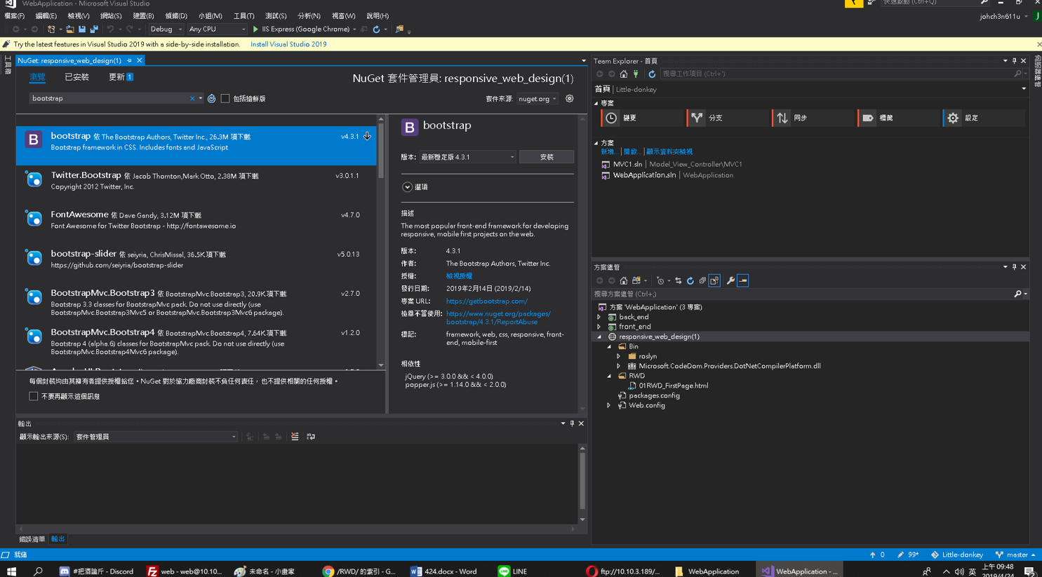Open the Any CPU platform dropdown
Viewport: 1042px width, 577px height.
point(217,29)
